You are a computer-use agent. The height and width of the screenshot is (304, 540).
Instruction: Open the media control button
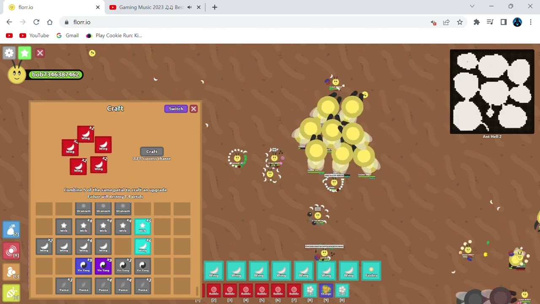490,22
